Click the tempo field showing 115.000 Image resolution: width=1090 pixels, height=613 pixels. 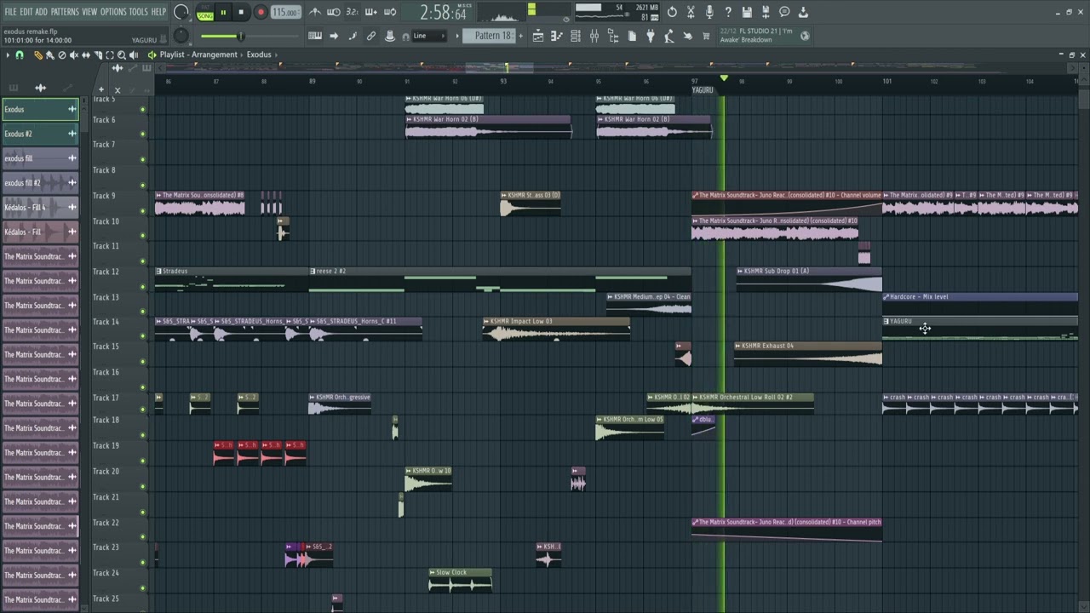[x=286, y=12]
